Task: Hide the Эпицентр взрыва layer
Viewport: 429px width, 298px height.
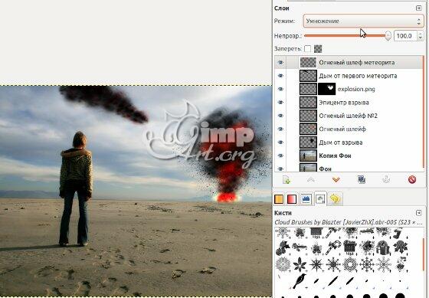Action: (x=280, y=103)
